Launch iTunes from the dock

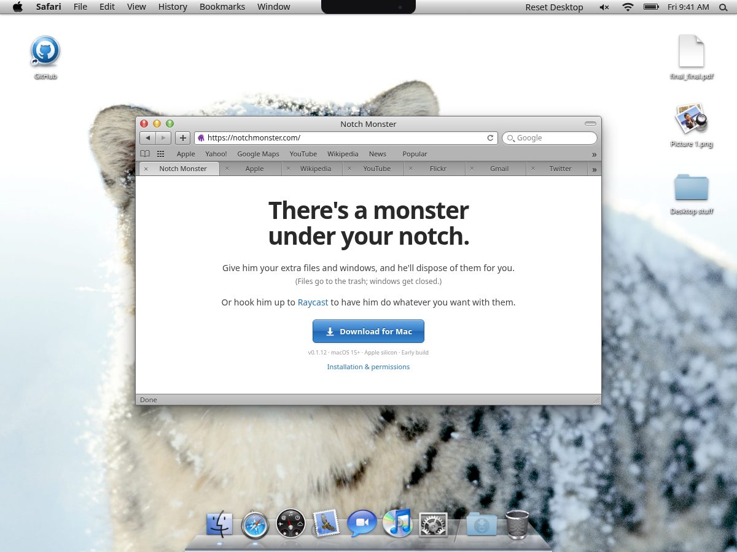click(397, 523)
